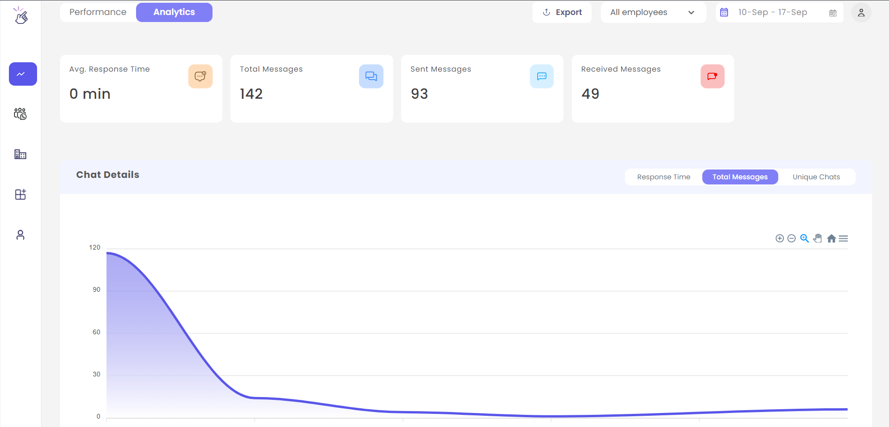889x427 pixels.
Task: Show the Unique Chats chart
Action: (x=816, y=177)
